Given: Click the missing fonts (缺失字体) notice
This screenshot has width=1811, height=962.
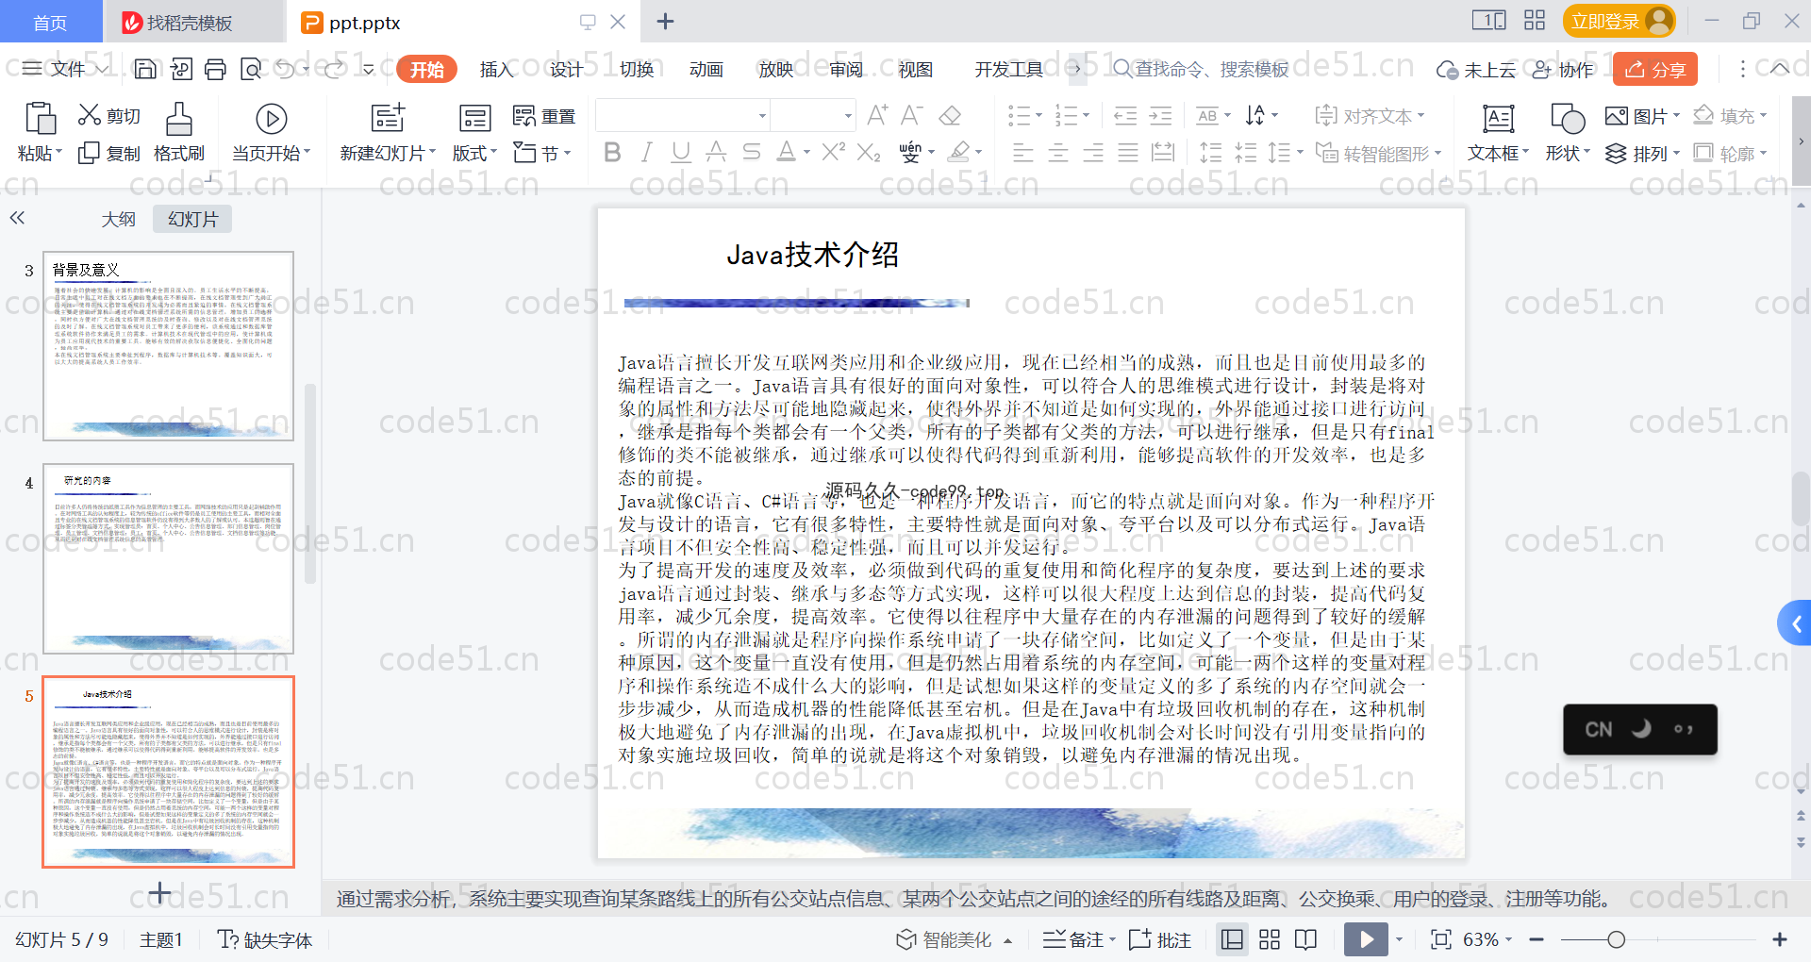Looking at the screenshot, I should pos(265,939).
